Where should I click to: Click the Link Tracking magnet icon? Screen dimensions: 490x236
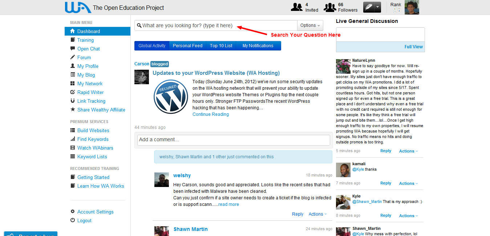coord(73,101)
